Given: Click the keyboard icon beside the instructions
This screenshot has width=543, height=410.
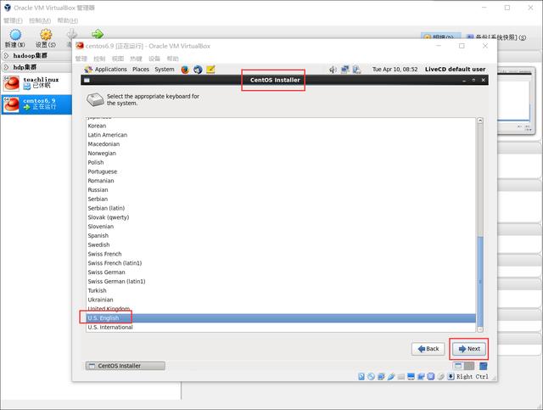Looking at the screenshot, I should pos(95,99).
